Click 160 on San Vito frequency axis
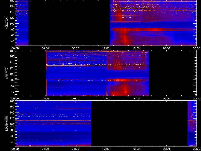201x151 pixels. 12,56
